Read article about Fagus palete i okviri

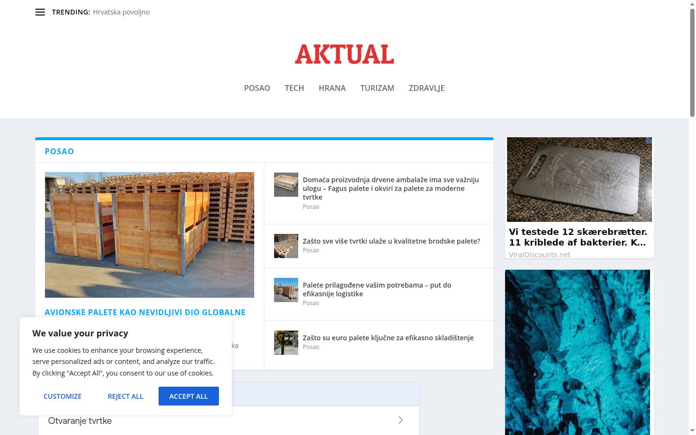tap(391, 188)
